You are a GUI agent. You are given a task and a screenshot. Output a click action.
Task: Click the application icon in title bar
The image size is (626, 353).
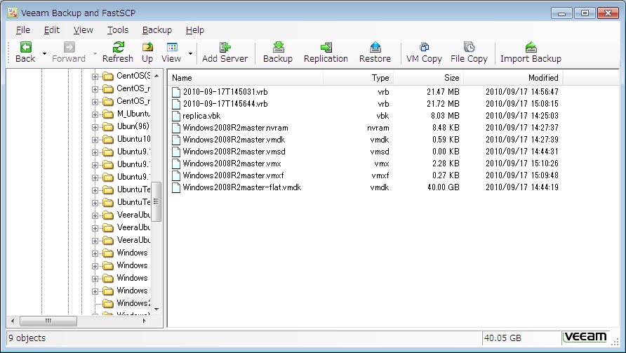coord(13,13)
